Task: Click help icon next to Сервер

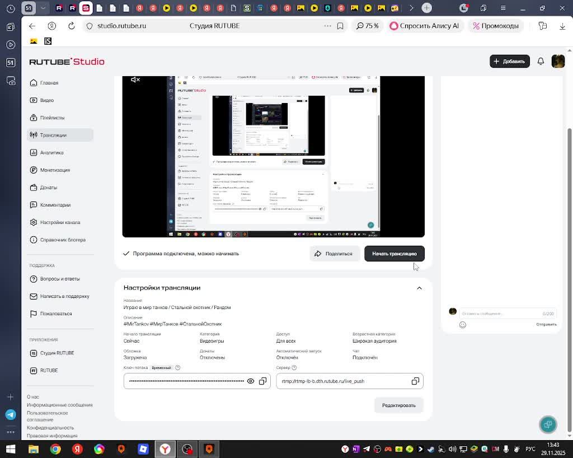Action: [294, 368]
